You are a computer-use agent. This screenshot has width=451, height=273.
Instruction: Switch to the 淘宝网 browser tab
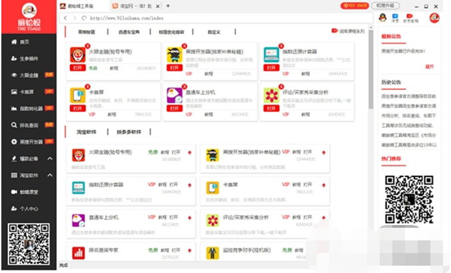(134, 6)
